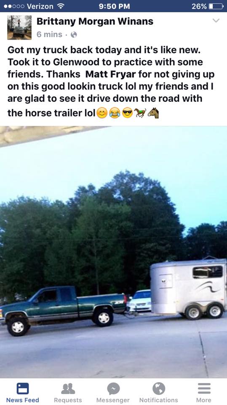This screenshot has height=405, width=227.
Task: Tap the News Feed icon
Action: (23, 388)
